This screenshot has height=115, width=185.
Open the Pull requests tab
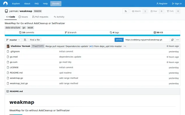tap(40, 17)
